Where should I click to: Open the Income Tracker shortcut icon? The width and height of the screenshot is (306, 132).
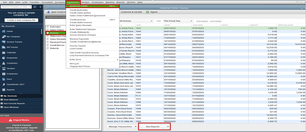tap(4, 42)
